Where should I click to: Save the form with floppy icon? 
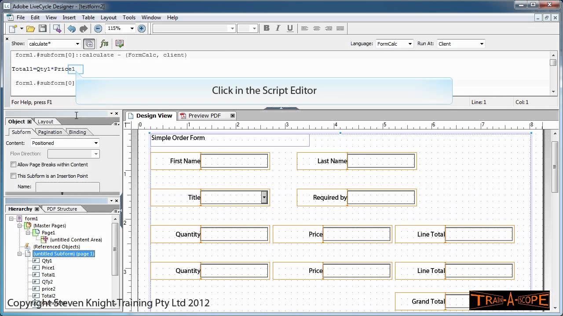click(43, 29)
